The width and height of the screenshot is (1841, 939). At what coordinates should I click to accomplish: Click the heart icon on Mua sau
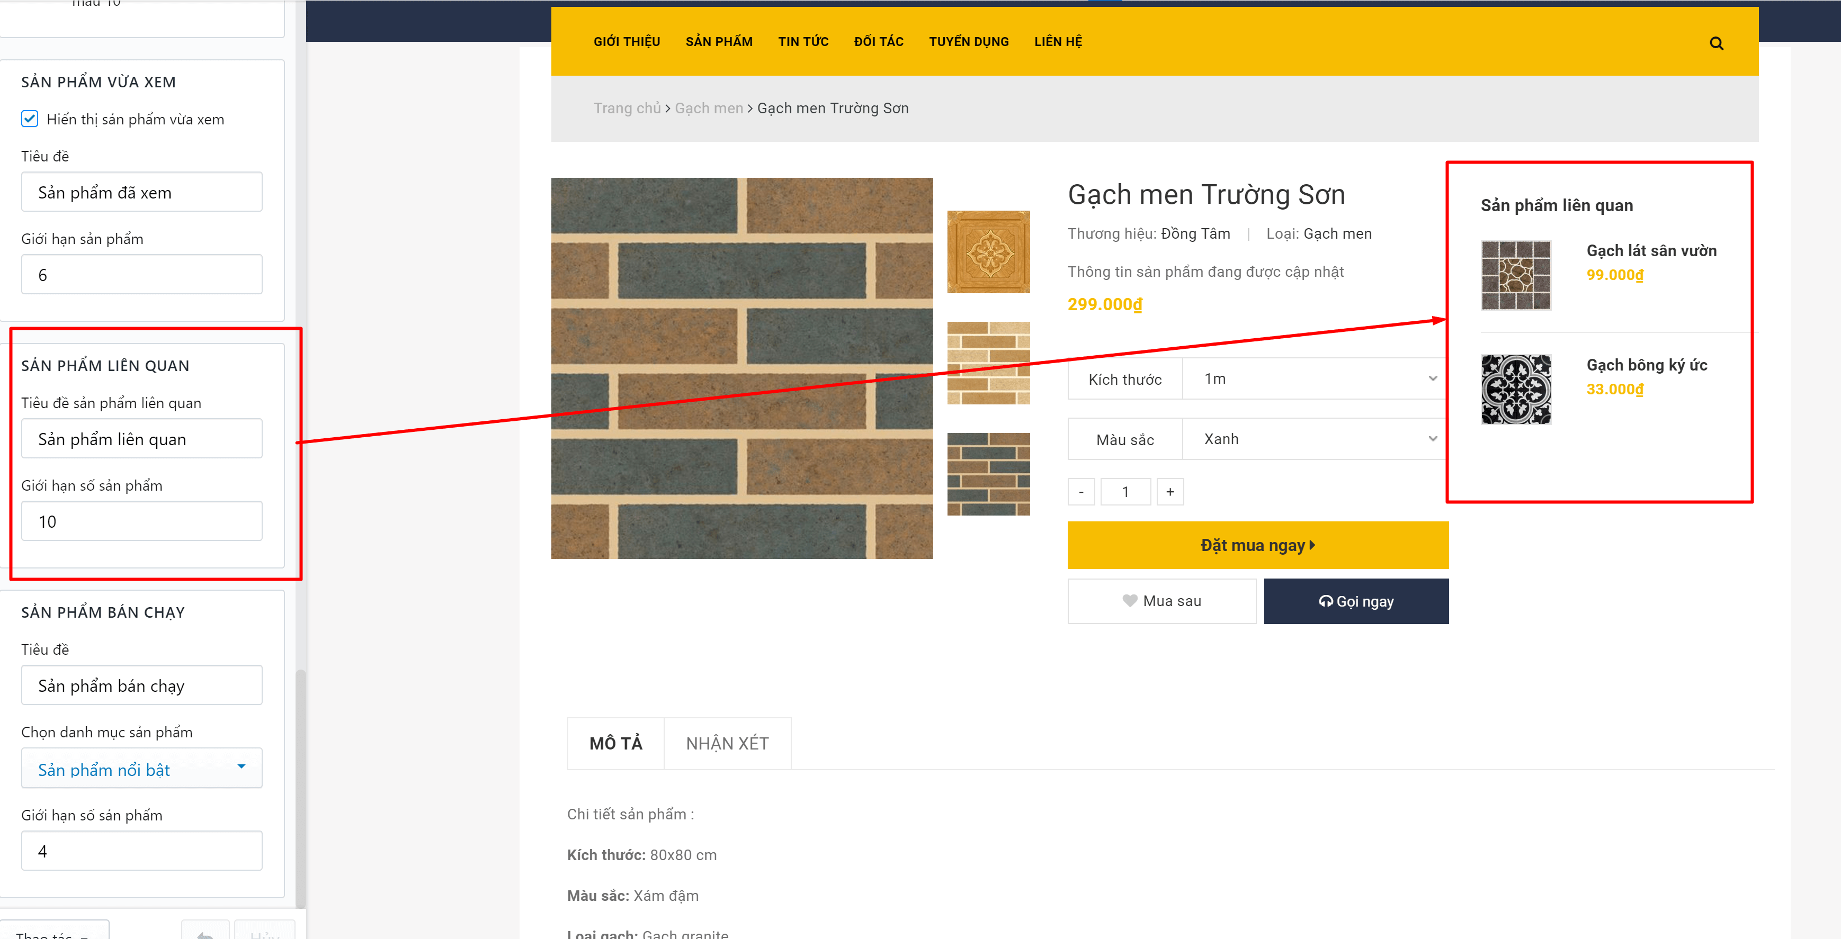1129,601
